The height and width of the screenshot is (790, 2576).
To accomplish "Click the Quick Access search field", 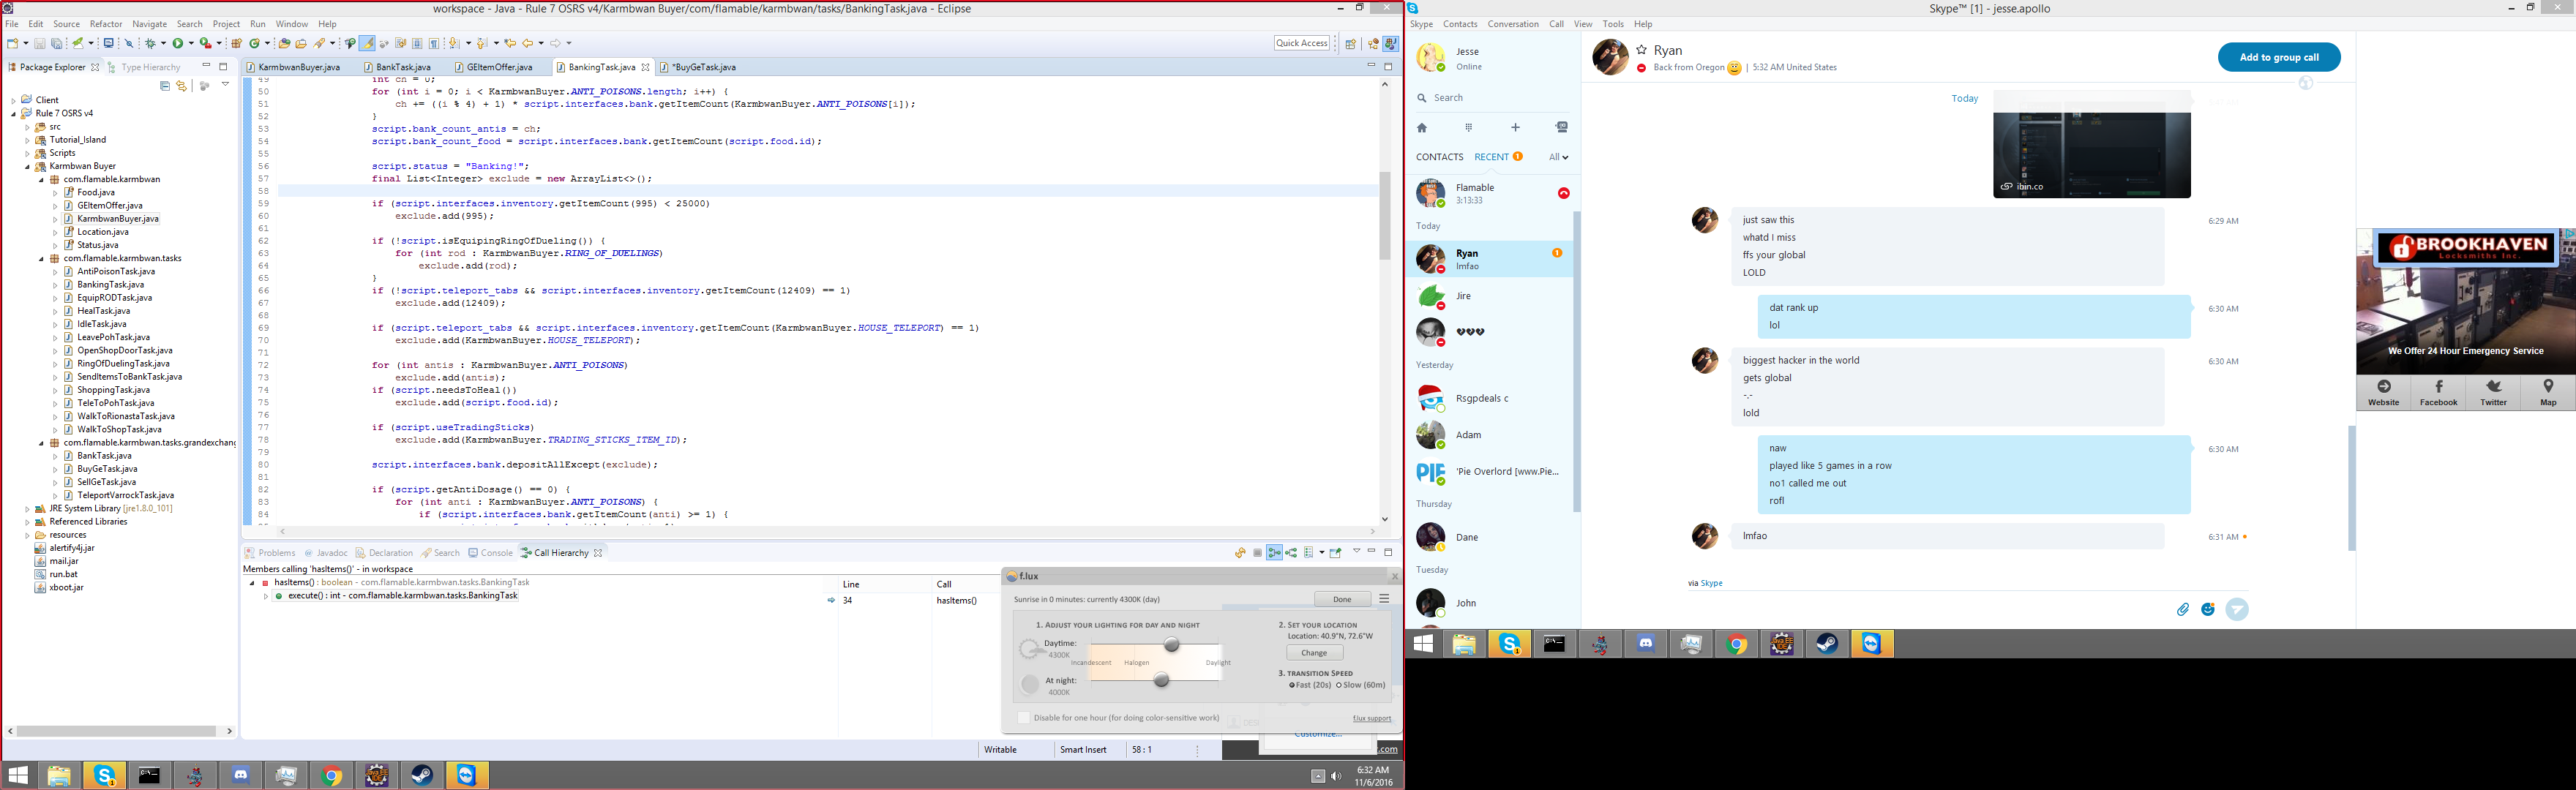I will pos(1302,43).
